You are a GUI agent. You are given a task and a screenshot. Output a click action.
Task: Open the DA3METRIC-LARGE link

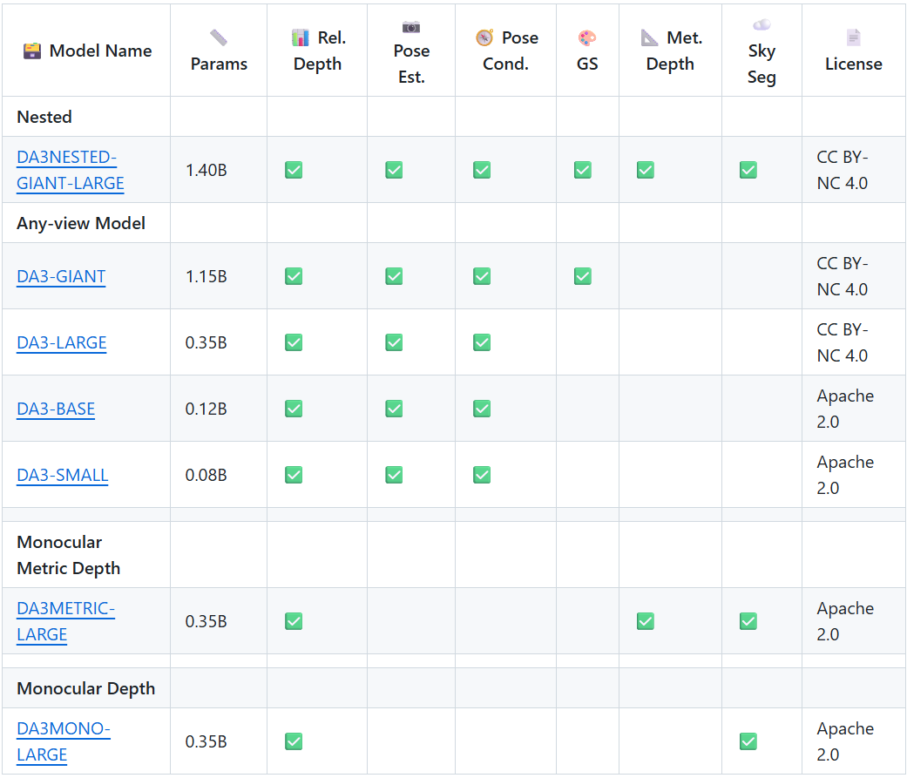pos(65,621)
